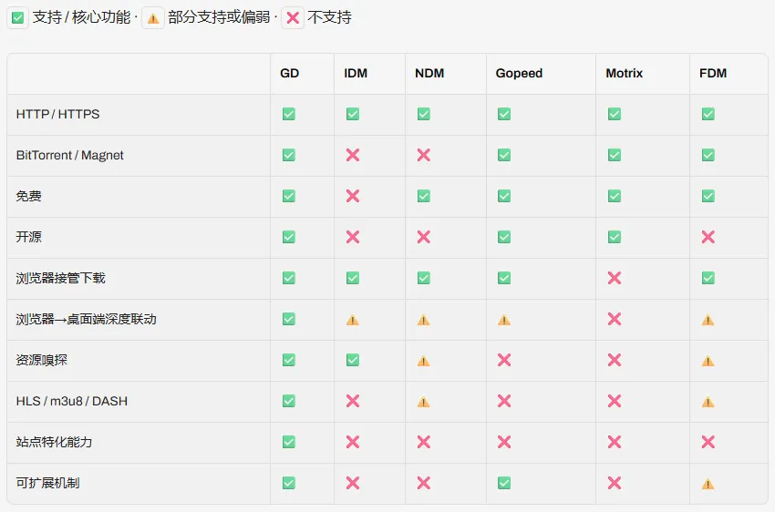This screenshot has width=775, height=512.
Task: Click the NDM check in the 免费 row
Action: coord(424,196)
